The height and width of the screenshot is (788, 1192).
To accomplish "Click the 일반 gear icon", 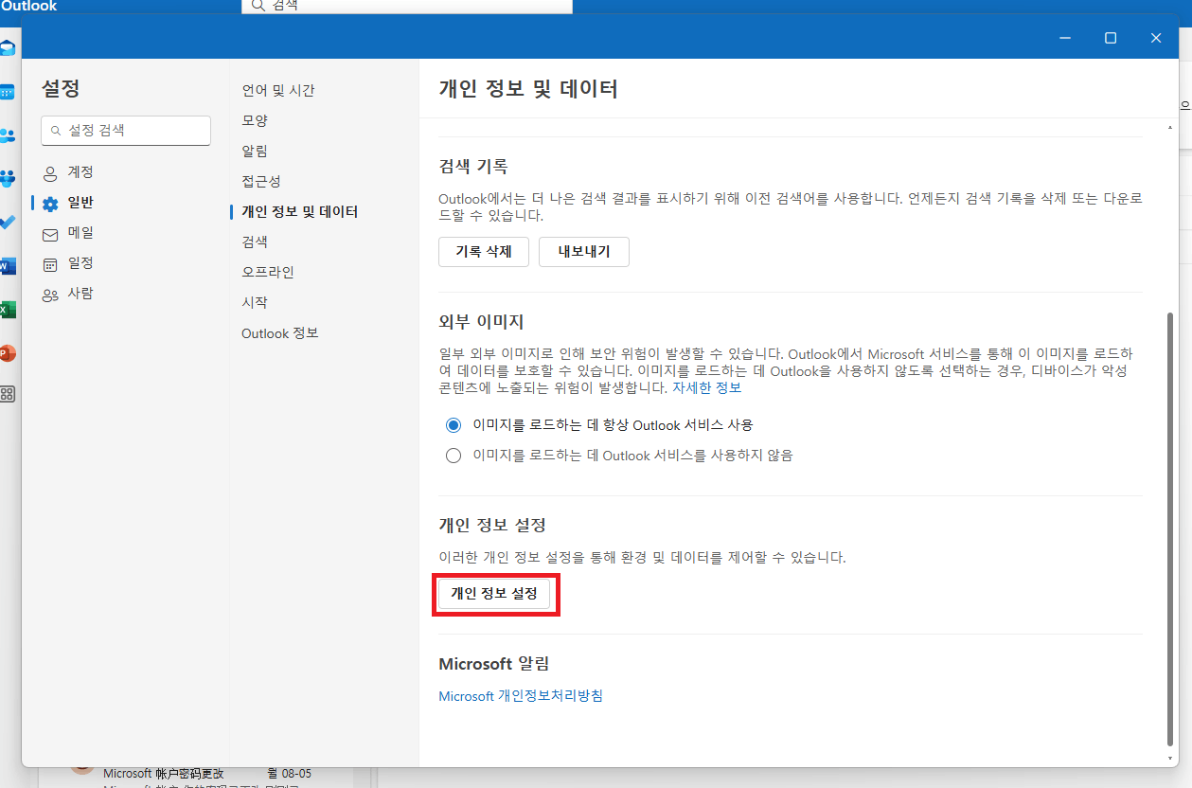I will pyautogui.click(x=50, y=204).
